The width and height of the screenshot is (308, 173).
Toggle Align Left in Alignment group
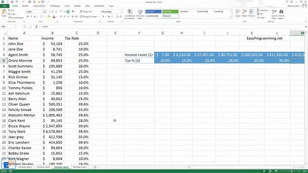(x=61, y=17)
